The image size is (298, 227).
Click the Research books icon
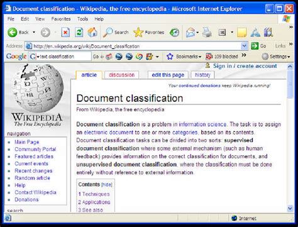click(268, 33)
